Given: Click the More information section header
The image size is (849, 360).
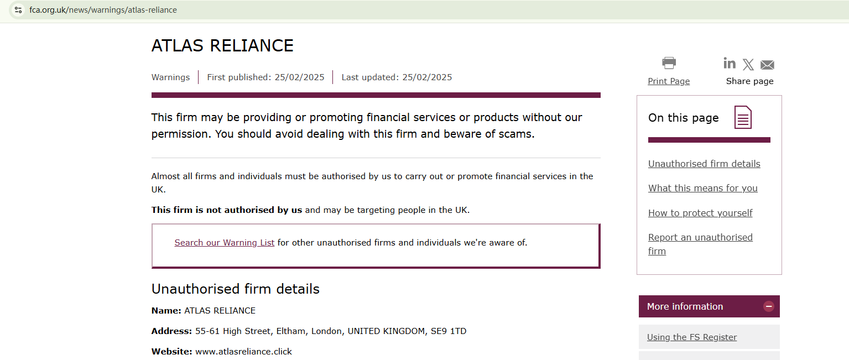Looking at the screenshot, I should pos(685,306).
